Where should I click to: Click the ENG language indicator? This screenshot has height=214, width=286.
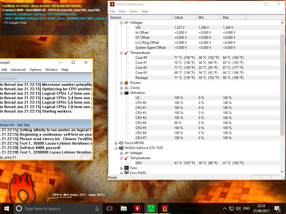246,208
